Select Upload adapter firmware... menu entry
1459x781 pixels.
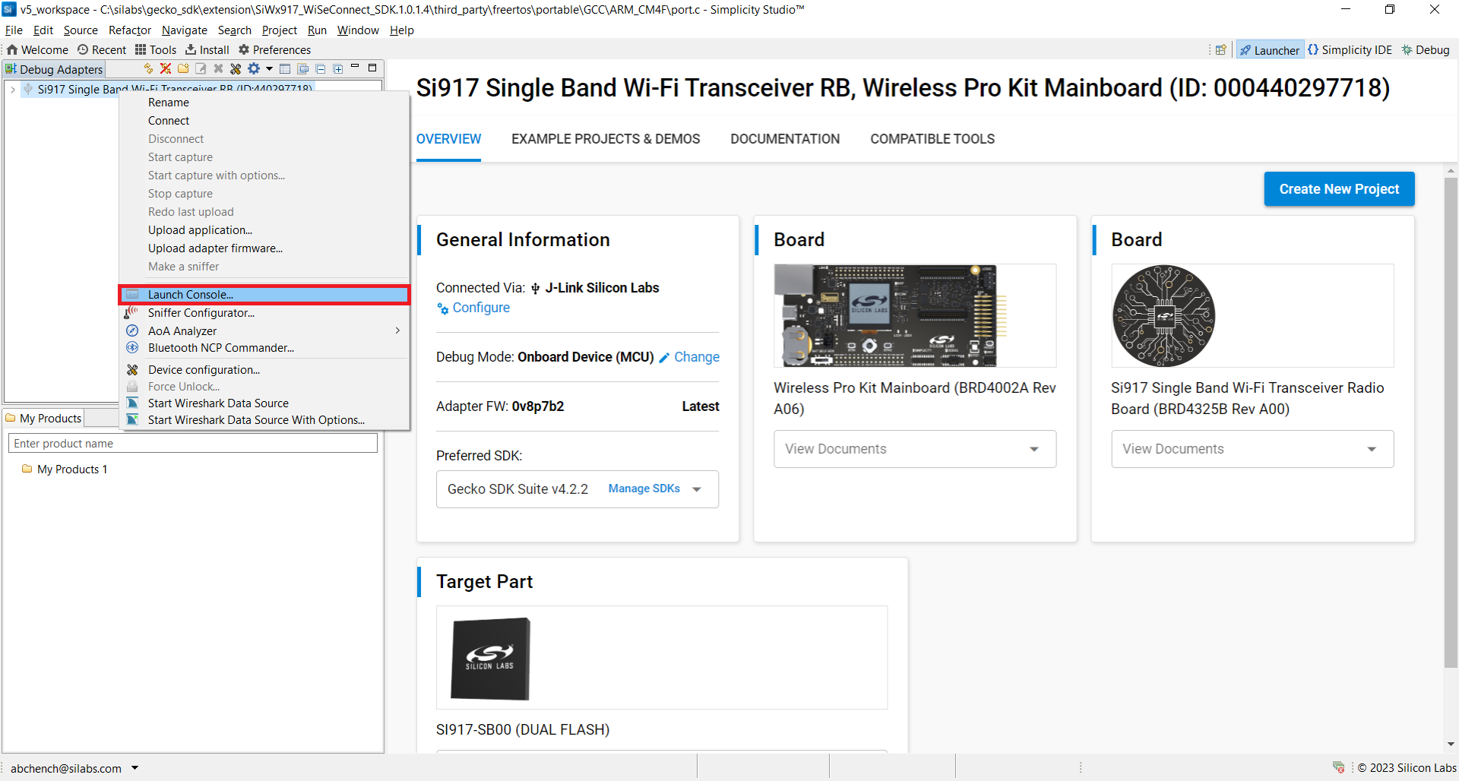coord(216,248)
